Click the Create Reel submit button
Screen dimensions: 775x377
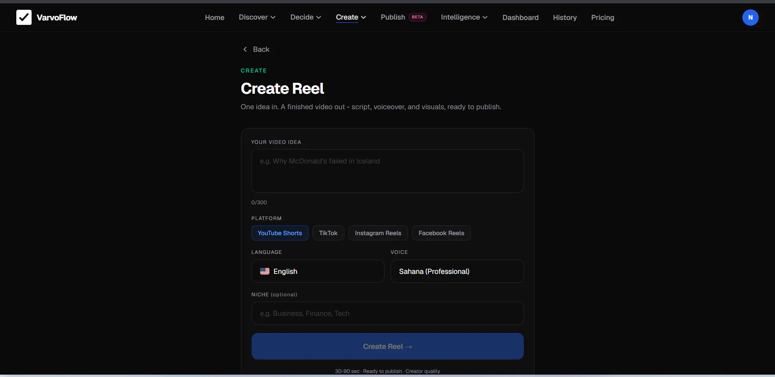387,346
